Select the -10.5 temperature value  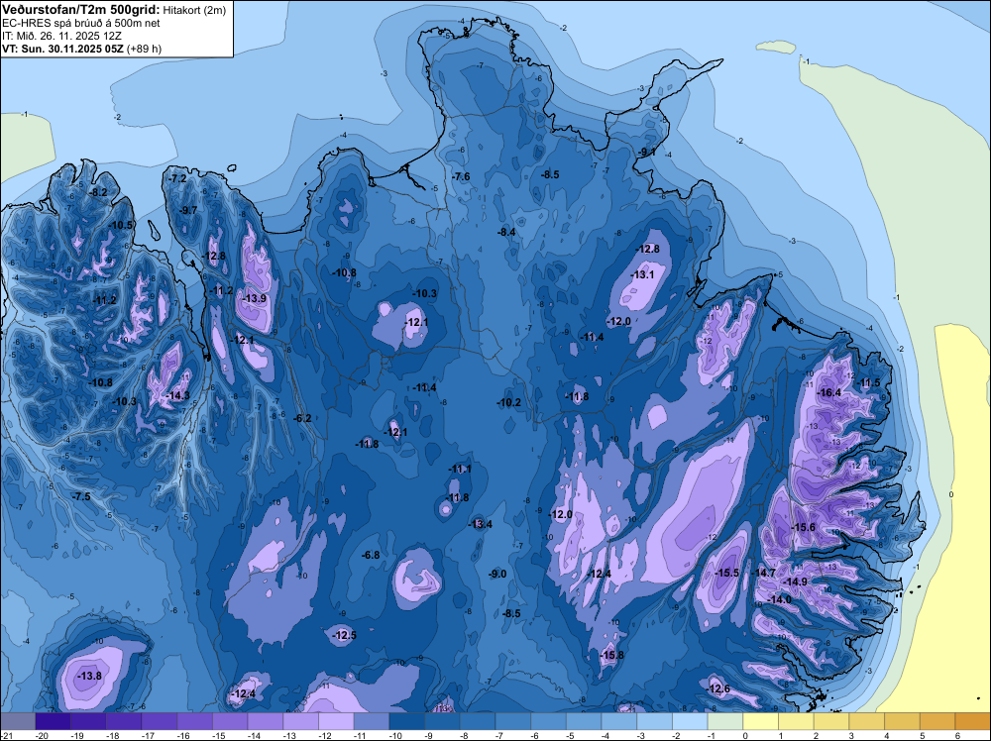pyautogui.click(x=121, y=225)
